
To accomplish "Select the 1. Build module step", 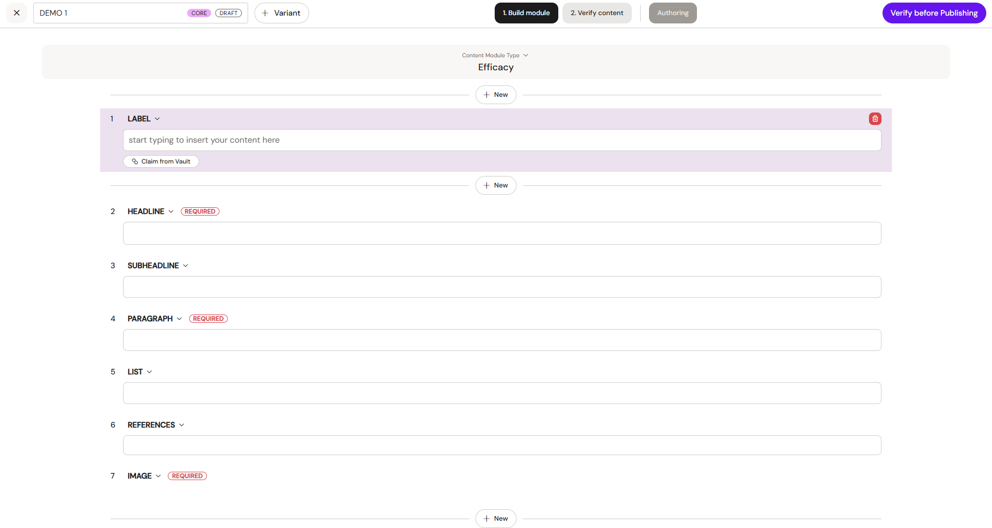I will [x=526, y=13].
